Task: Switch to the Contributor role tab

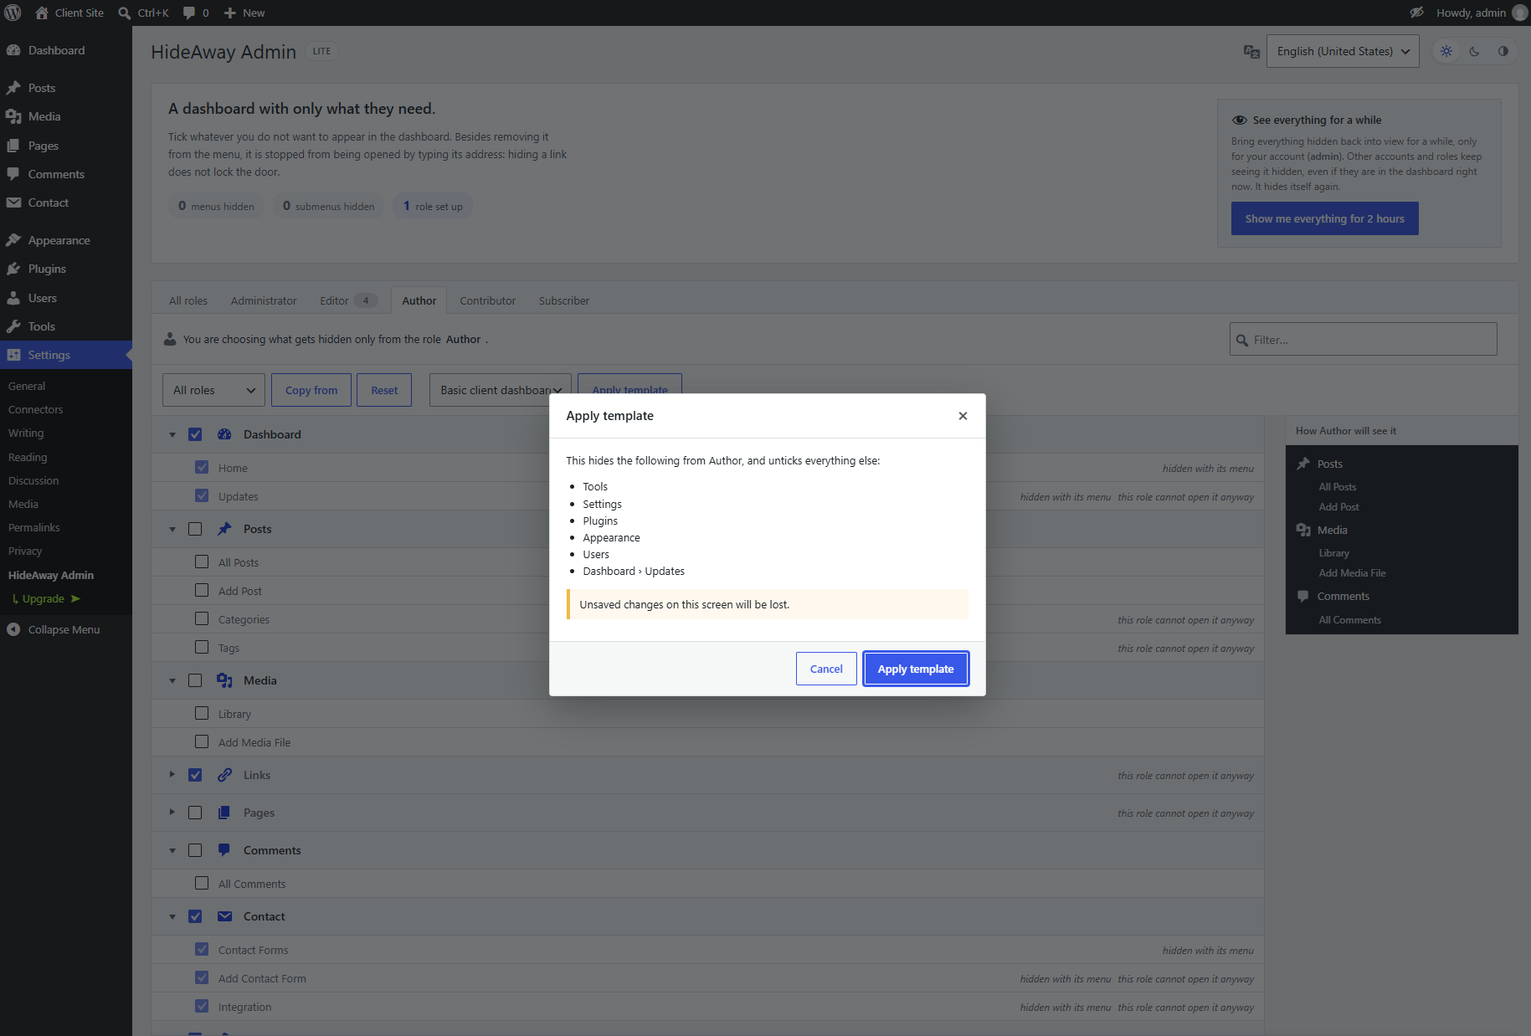Action: (487, 300)
